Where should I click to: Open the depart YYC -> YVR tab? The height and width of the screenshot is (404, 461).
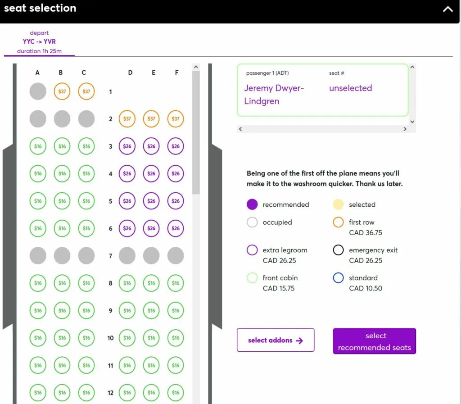(40, 42)
